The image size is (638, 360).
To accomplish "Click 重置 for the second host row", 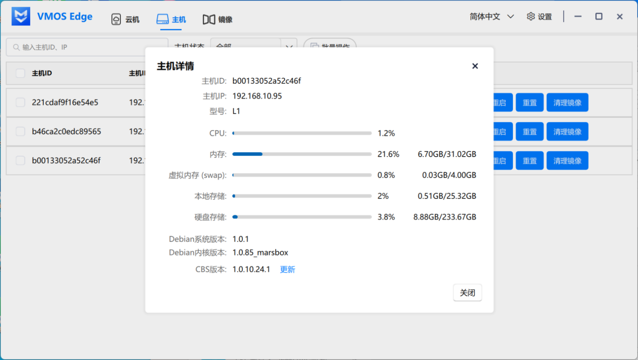I will click(x=529, y=132).
